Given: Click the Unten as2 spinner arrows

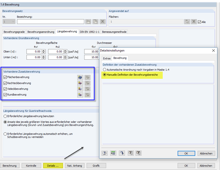Looking at the screenshot, I should (x=65, y=57).
